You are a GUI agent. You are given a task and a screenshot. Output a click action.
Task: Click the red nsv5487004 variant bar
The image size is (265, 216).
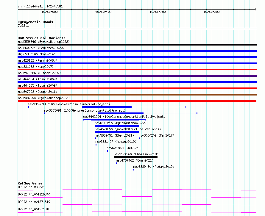[x=137, y=101]
